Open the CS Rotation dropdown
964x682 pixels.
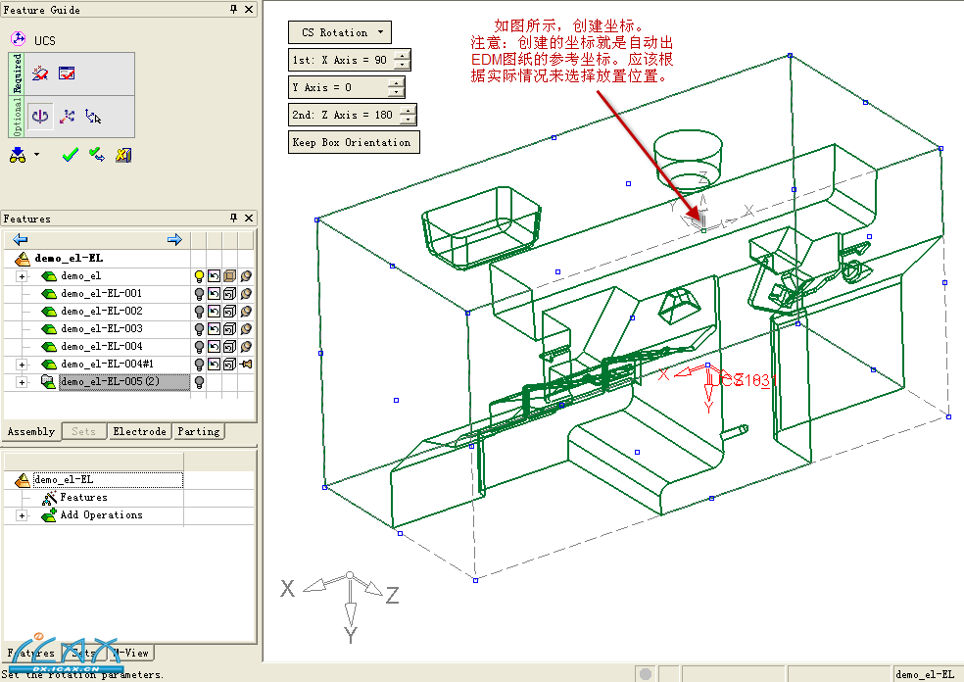340,32
